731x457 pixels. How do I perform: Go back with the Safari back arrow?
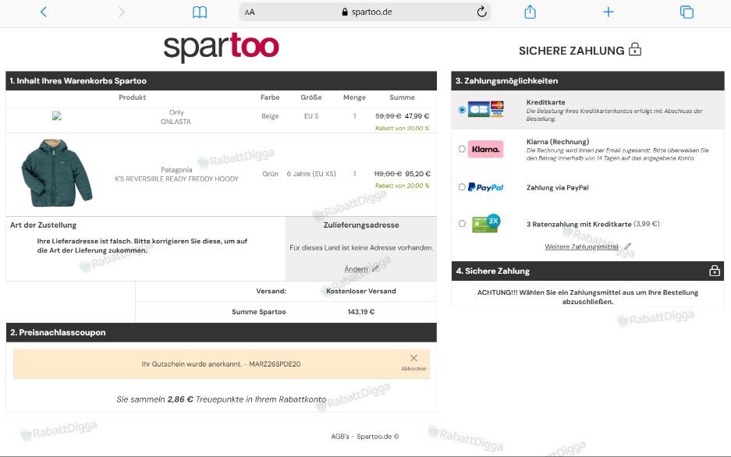coord(44,12)
